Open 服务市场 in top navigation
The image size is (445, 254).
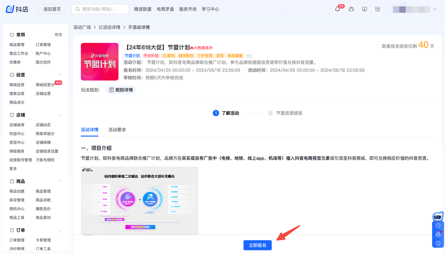[188, 9]
